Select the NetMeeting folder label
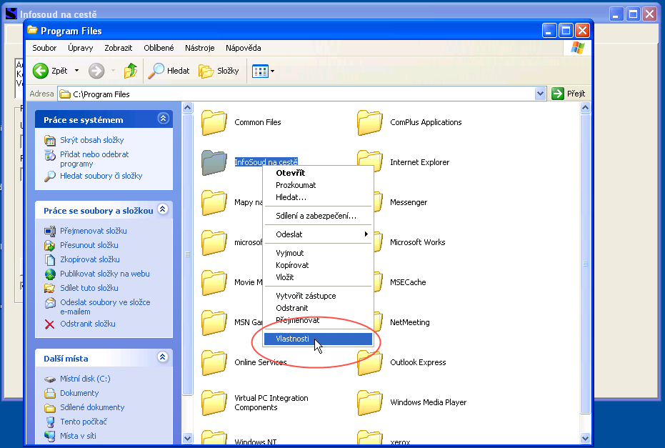Image resolution: width=665 pixels, height=448 pixels. point(410,322)
